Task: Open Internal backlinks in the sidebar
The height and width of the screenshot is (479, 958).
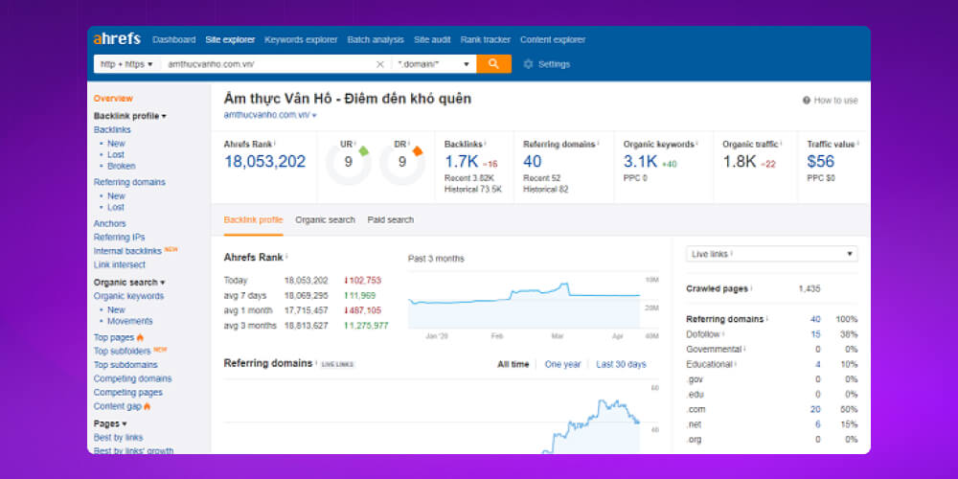Action: pos(127,251)
